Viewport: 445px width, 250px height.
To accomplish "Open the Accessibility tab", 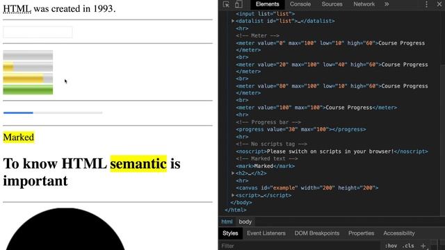I will pyautogui.click(x=398, y=233).
